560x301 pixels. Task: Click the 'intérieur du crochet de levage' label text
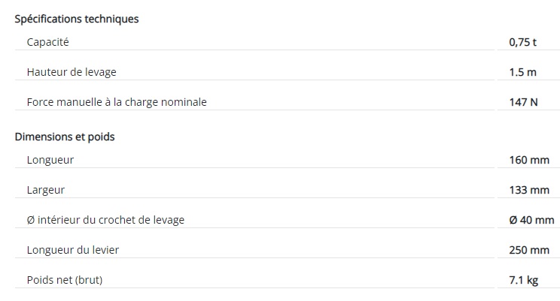[x=111, y=220]
